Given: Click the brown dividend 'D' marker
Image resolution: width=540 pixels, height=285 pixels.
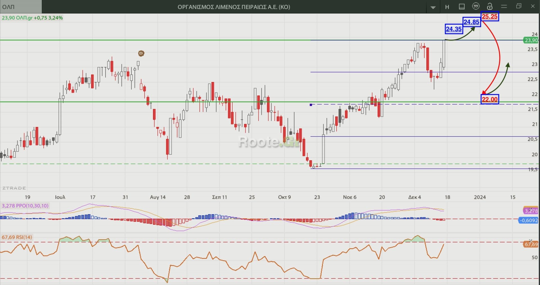Looking at the screenshot, I should click(141, 53).
